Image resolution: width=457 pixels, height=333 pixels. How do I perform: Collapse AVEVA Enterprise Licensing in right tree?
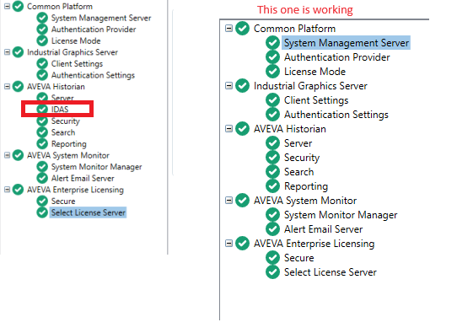pos(229,244)
